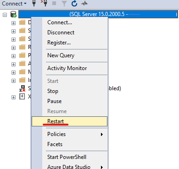Open Activity Monitor pulse toolbar icon

click(x=84, y=3)
